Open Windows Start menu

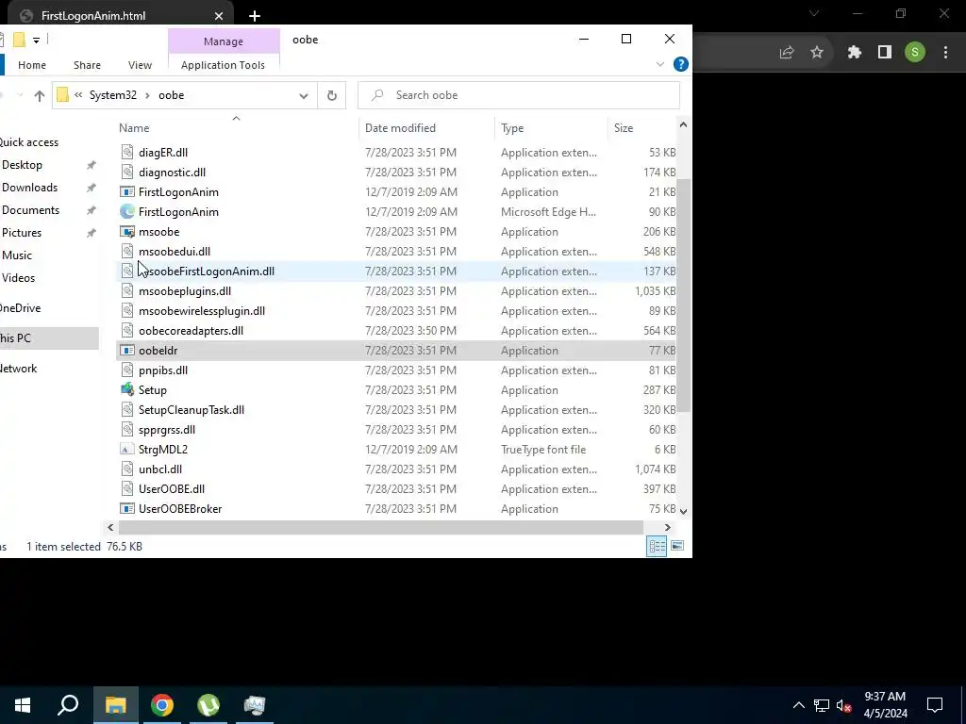[23, 705]
